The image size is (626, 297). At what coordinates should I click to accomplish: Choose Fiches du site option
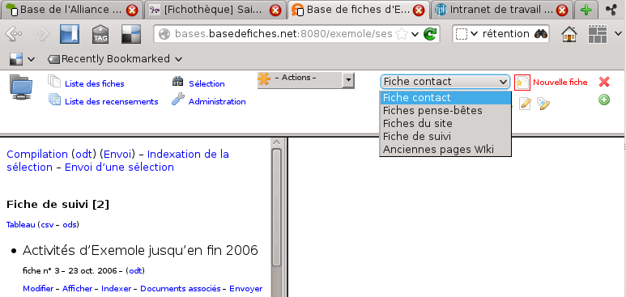pos(445,123)
